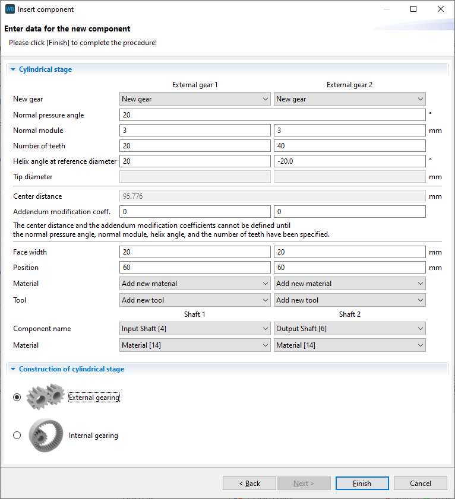Click the WB application icon in title bar
Screen dimensions: 455x499
pyautogui.click(x=10, y=9)
